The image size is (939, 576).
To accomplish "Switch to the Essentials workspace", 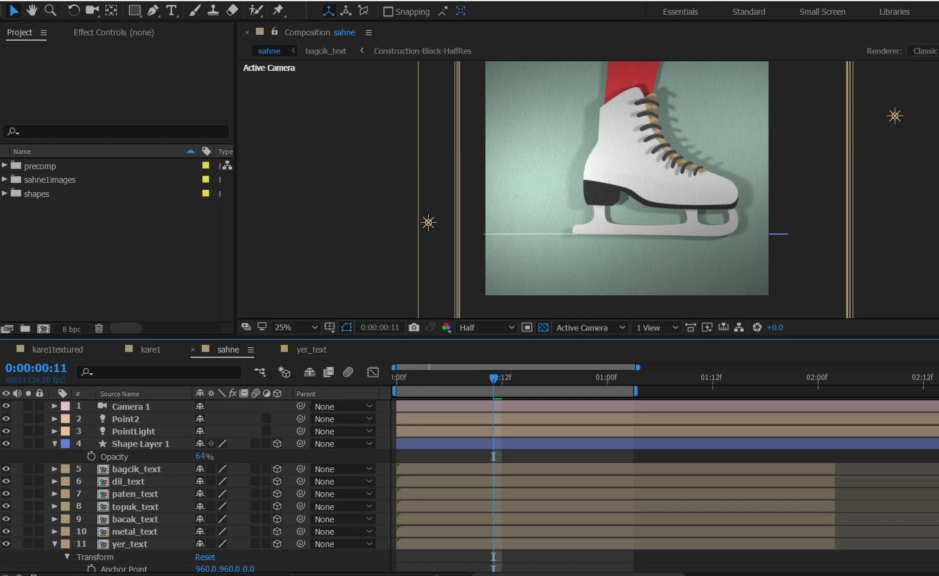I will pos(680,12).
